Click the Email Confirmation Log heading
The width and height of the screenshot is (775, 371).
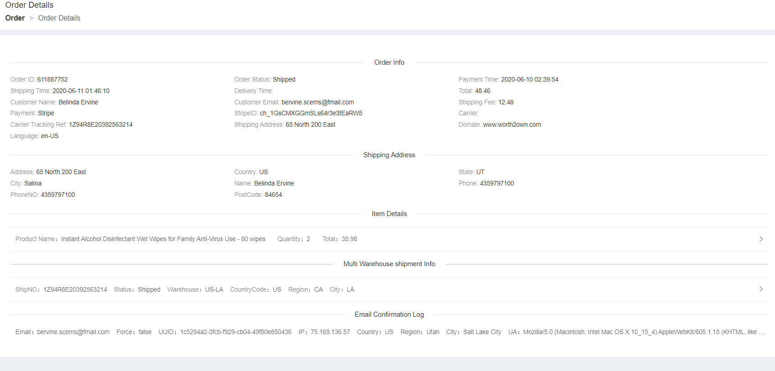389,314
